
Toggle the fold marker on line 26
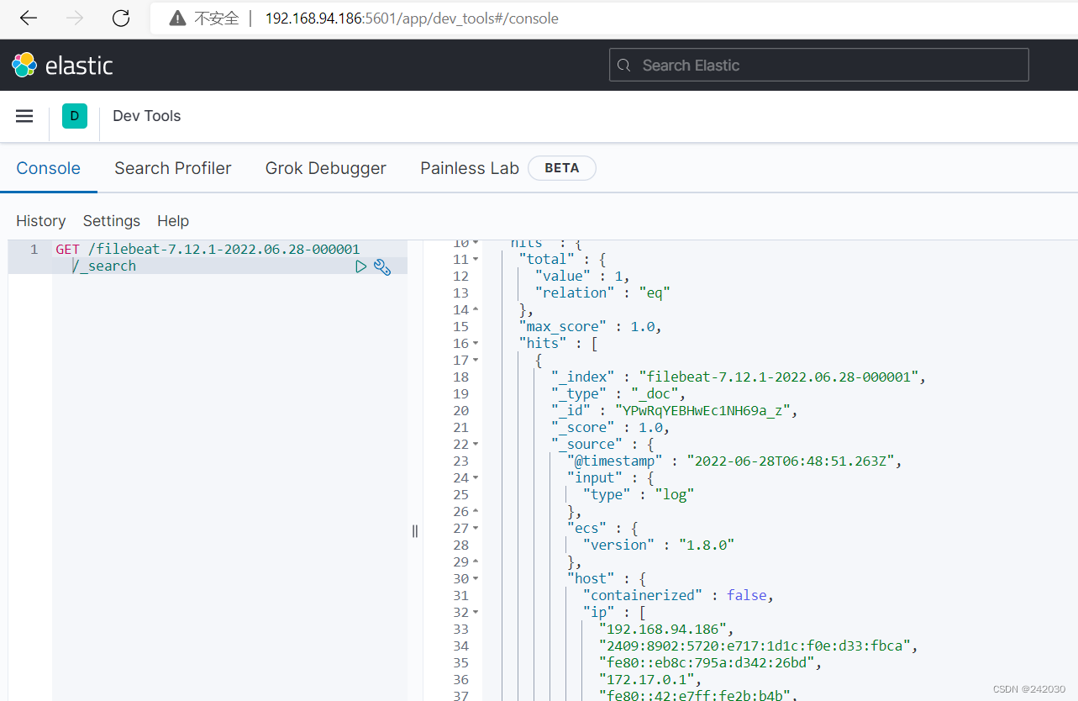pyautogui.click(x=476, y=511)
